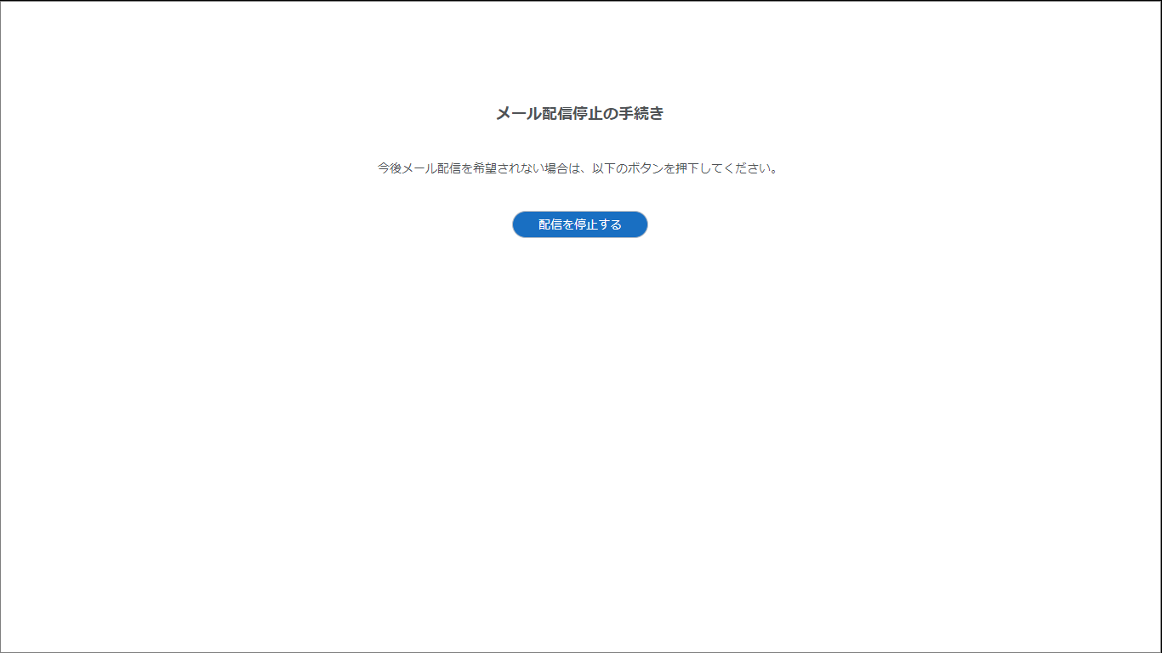Click the white-text 配信を停止する label

[x=579, y=224]
